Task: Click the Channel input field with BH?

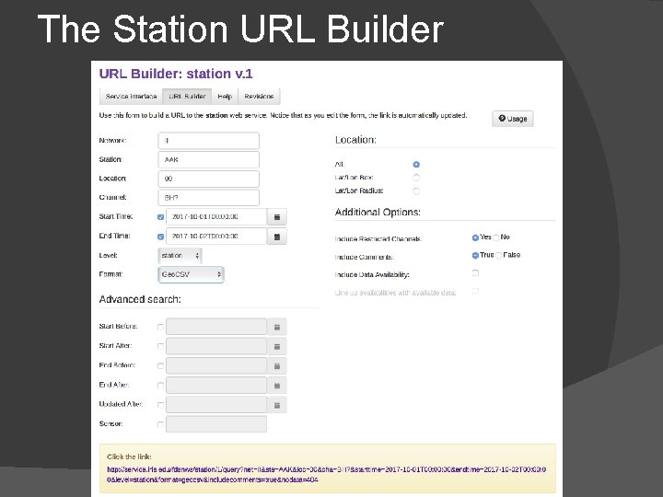Action: 208,198
